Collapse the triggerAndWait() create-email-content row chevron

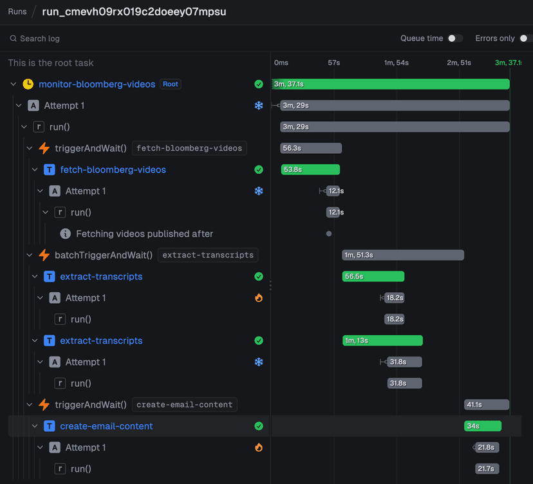[30, 404]
